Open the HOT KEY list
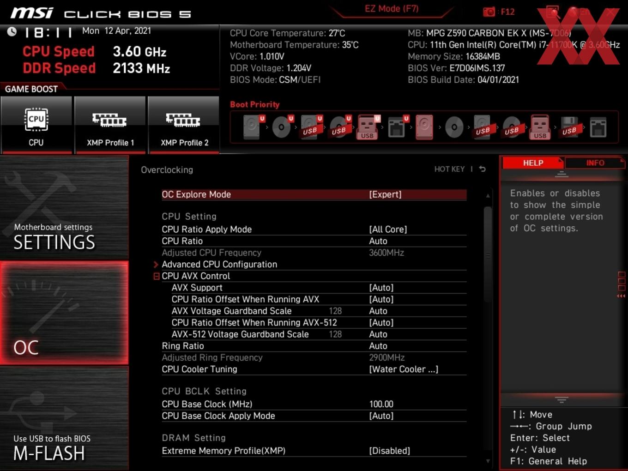 pyautogui.click(x=449, y=169)
